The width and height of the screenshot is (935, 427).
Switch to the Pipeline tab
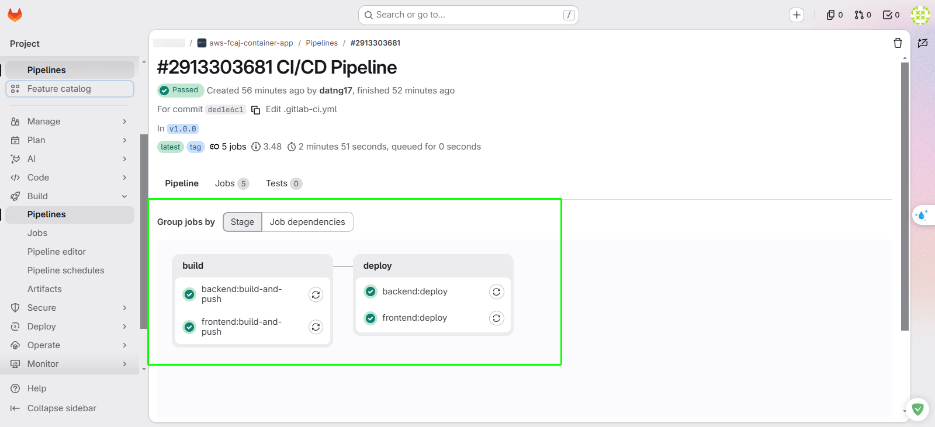182,183
